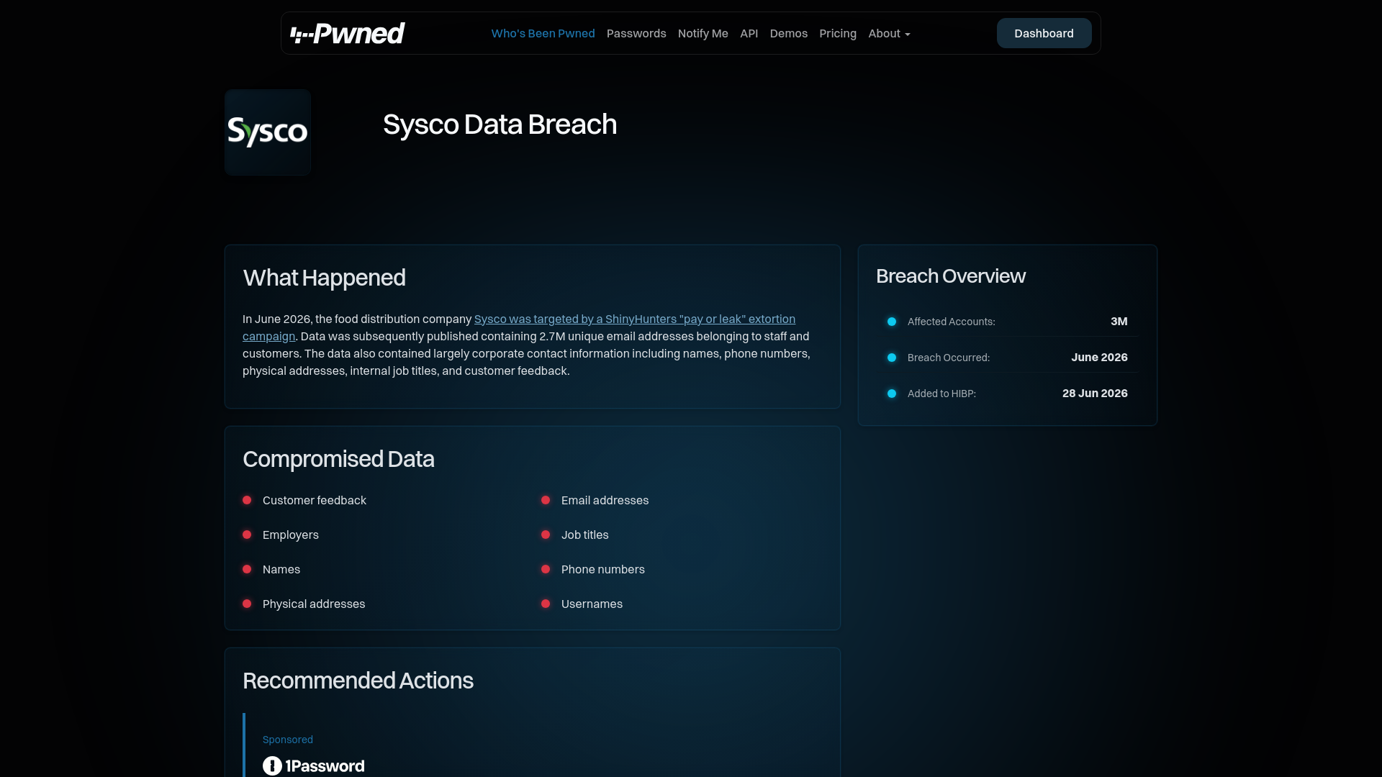1382x777 pixels.
Task: Expand the About dropdown menu
Action: coord(889,33)
